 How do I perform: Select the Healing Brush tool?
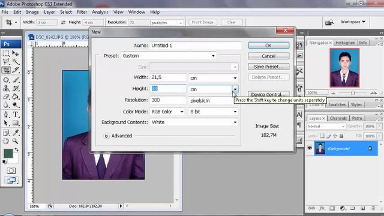point(6,80)
